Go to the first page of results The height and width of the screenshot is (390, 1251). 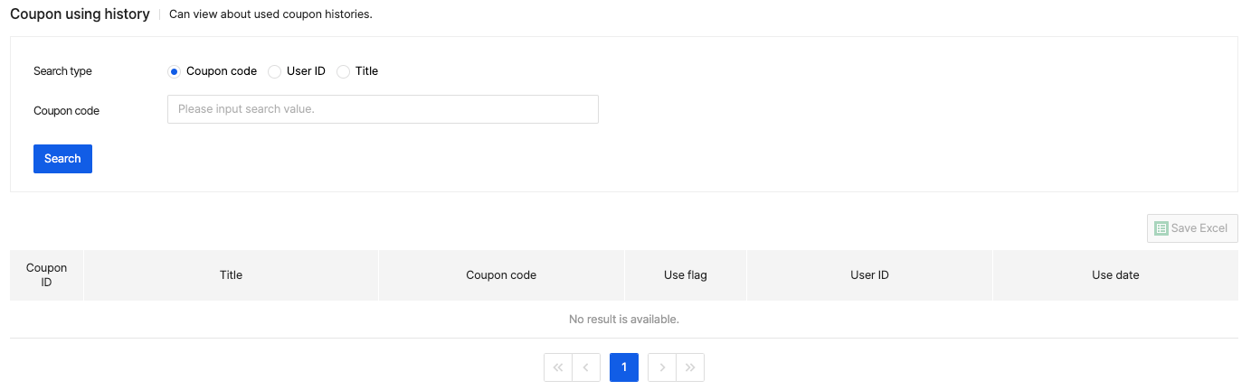(558, 367)
